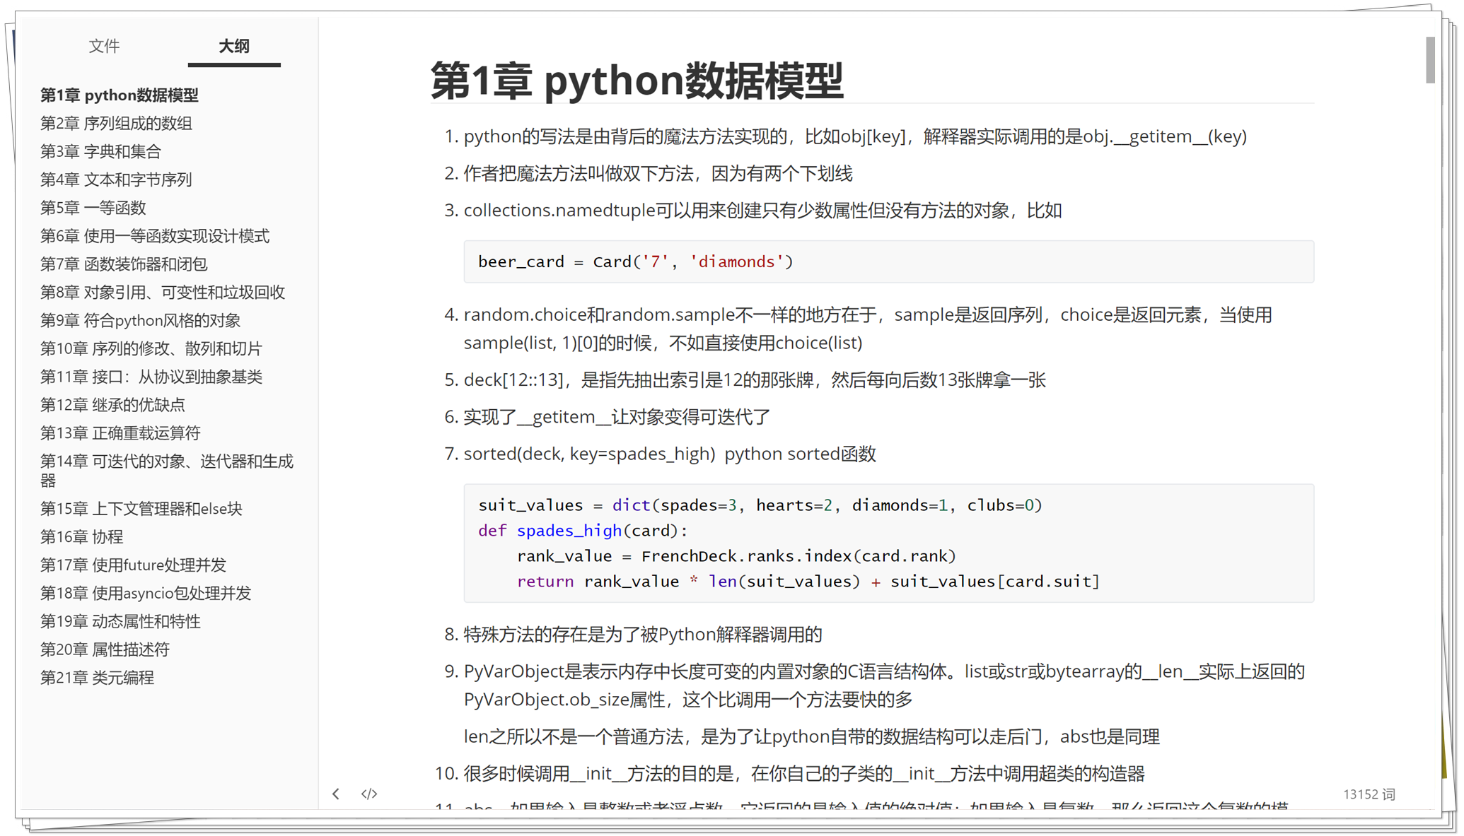
Task: Go to 第17章 使用future处理并发
Action: 133,565
